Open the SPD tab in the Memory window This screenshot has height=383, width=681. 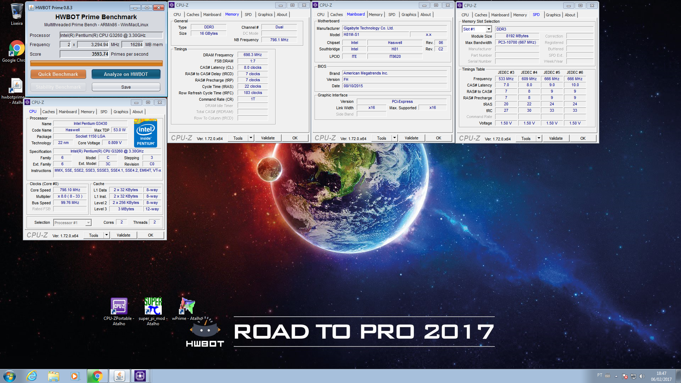point(248,15)
